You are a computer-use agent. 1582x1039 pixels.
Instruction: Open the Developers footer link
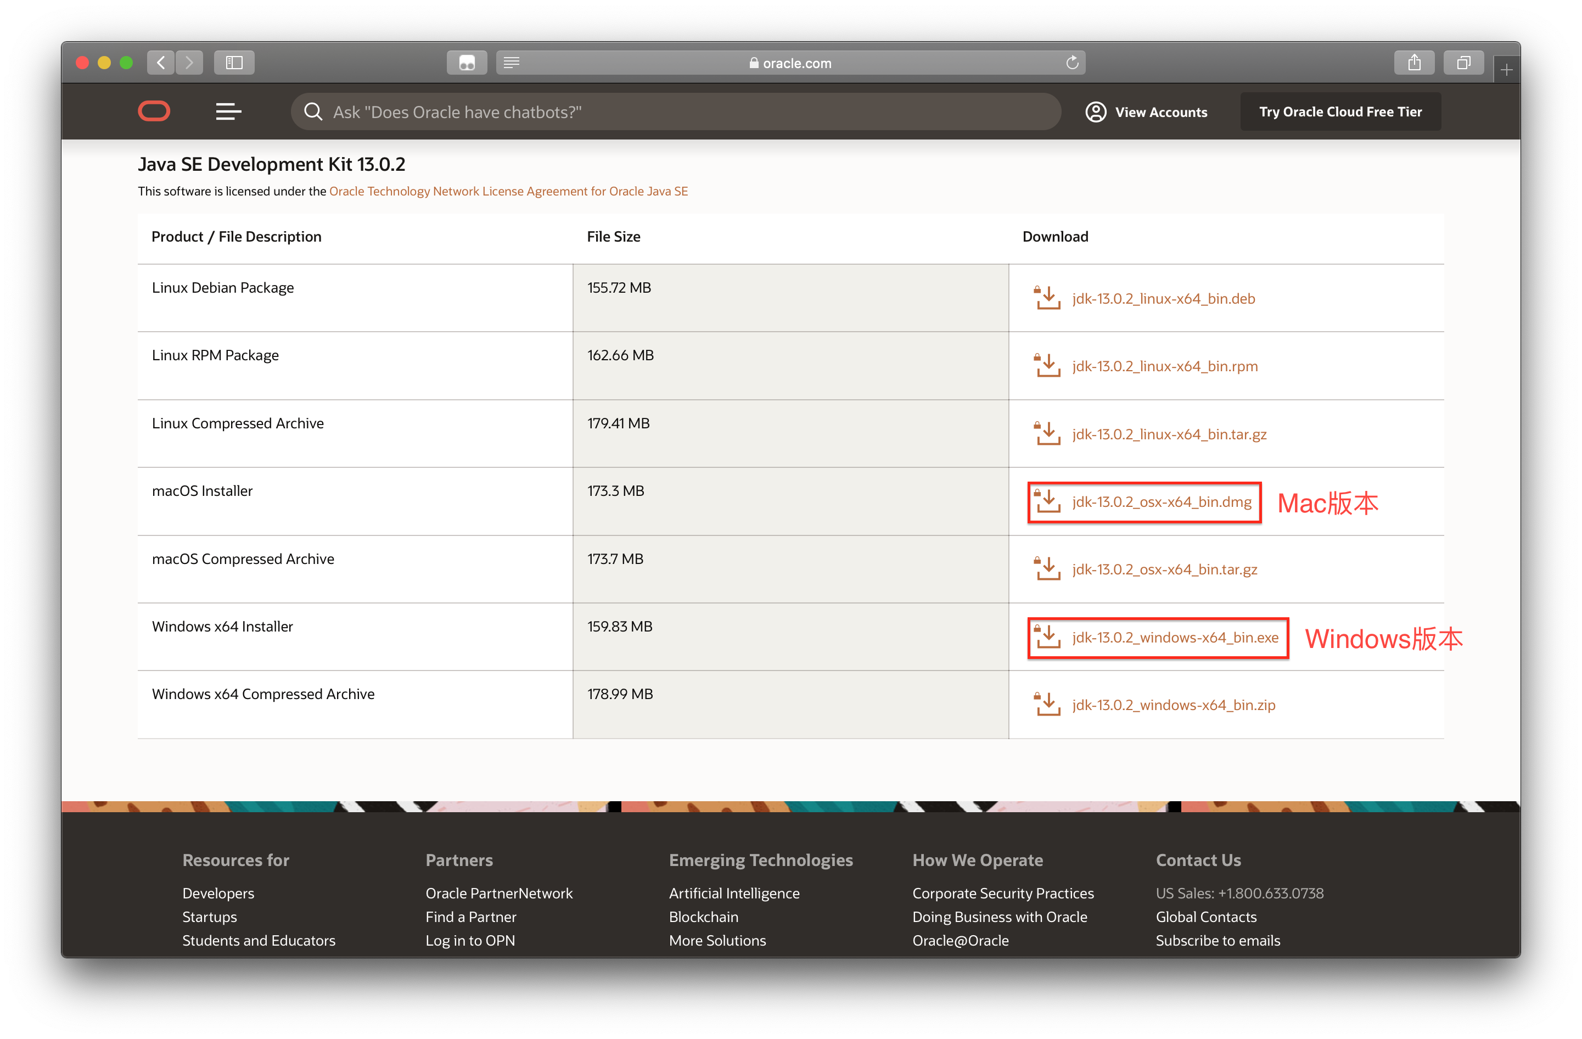[x=218, y=893]
